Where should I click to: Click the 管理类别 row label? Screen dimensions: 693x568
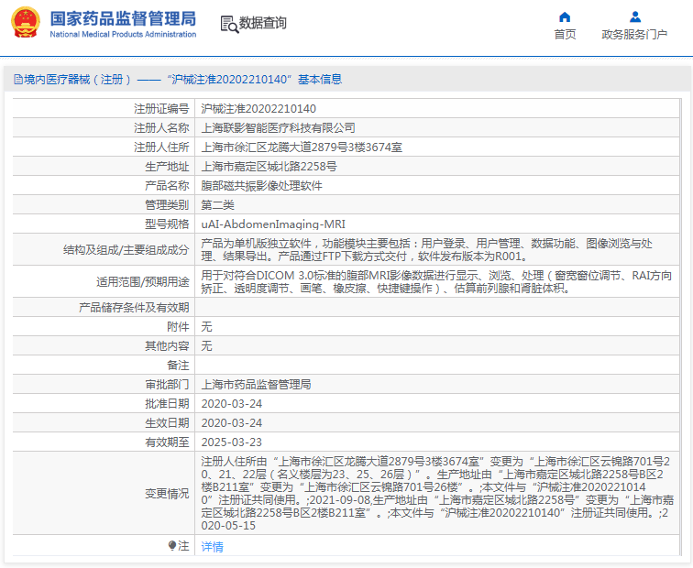pos(167,205)
